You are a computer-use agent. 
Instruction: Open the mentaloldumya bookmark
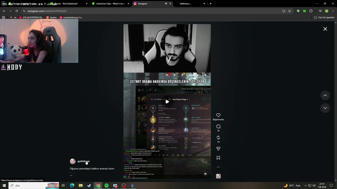click(71, 18)
